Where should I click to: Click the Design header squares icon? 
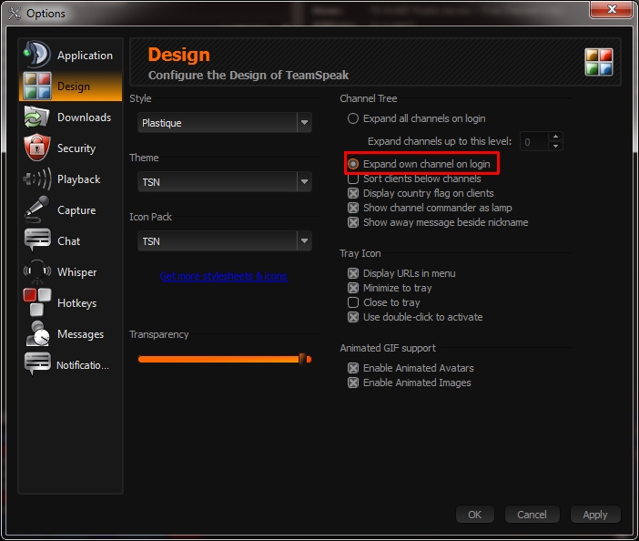coord(599,62)
